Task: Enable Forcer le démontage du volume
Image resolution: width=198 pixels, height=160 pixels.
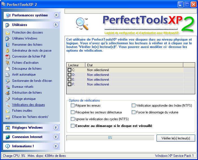Action: pos(133,112)
